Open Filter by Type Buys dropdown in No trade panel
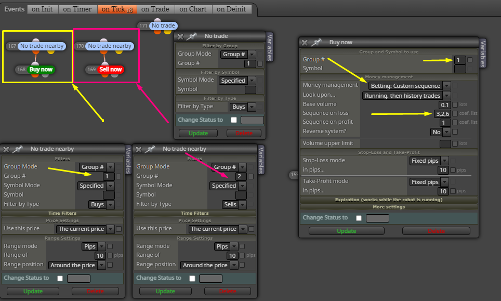The height and width of the screenshot is (301, 501). [243, 107]
